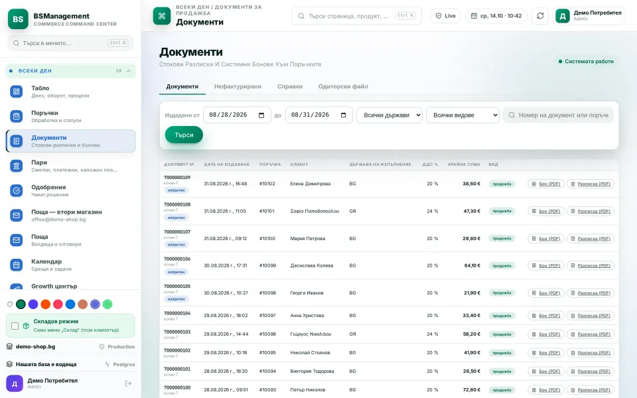
Task: Click the end date field showing 08/31/2026
Action: point(319,115)
